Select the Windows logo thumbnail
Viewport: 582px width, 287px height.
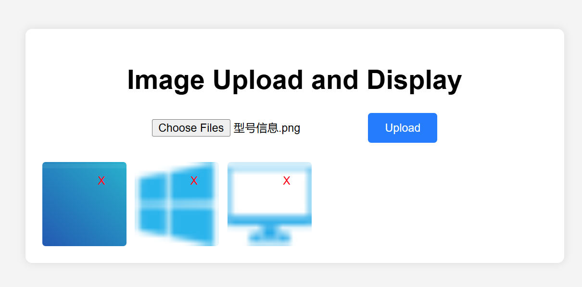click(177, 204)
